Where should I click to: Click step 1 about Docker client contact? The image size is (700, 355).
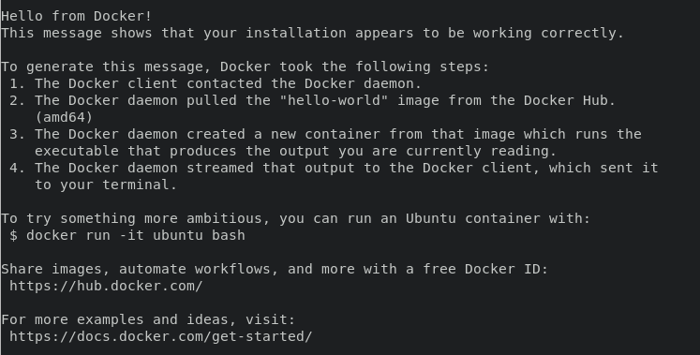pyautogui.click(x=216, y=83)
